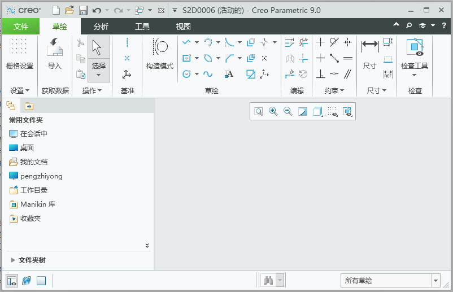
Task: Open the Inspect tools (检查工具) menu
Action: (x=414, y=56)
